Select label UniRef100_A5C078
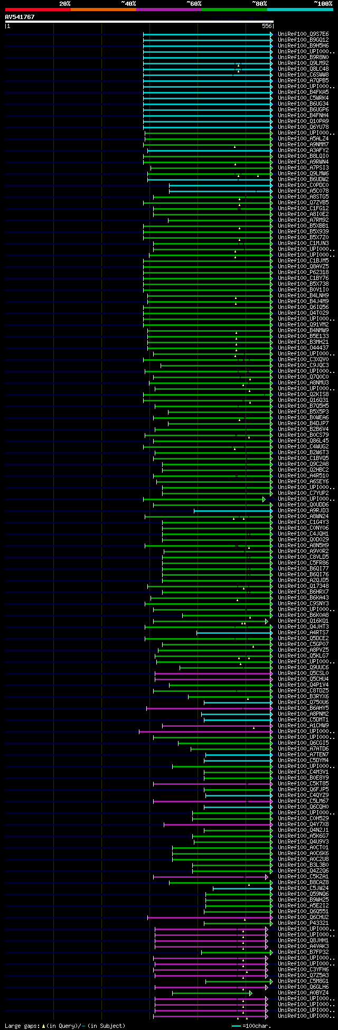The height and width of the screenshot is (1030, 338). click(x=303, y=191)
